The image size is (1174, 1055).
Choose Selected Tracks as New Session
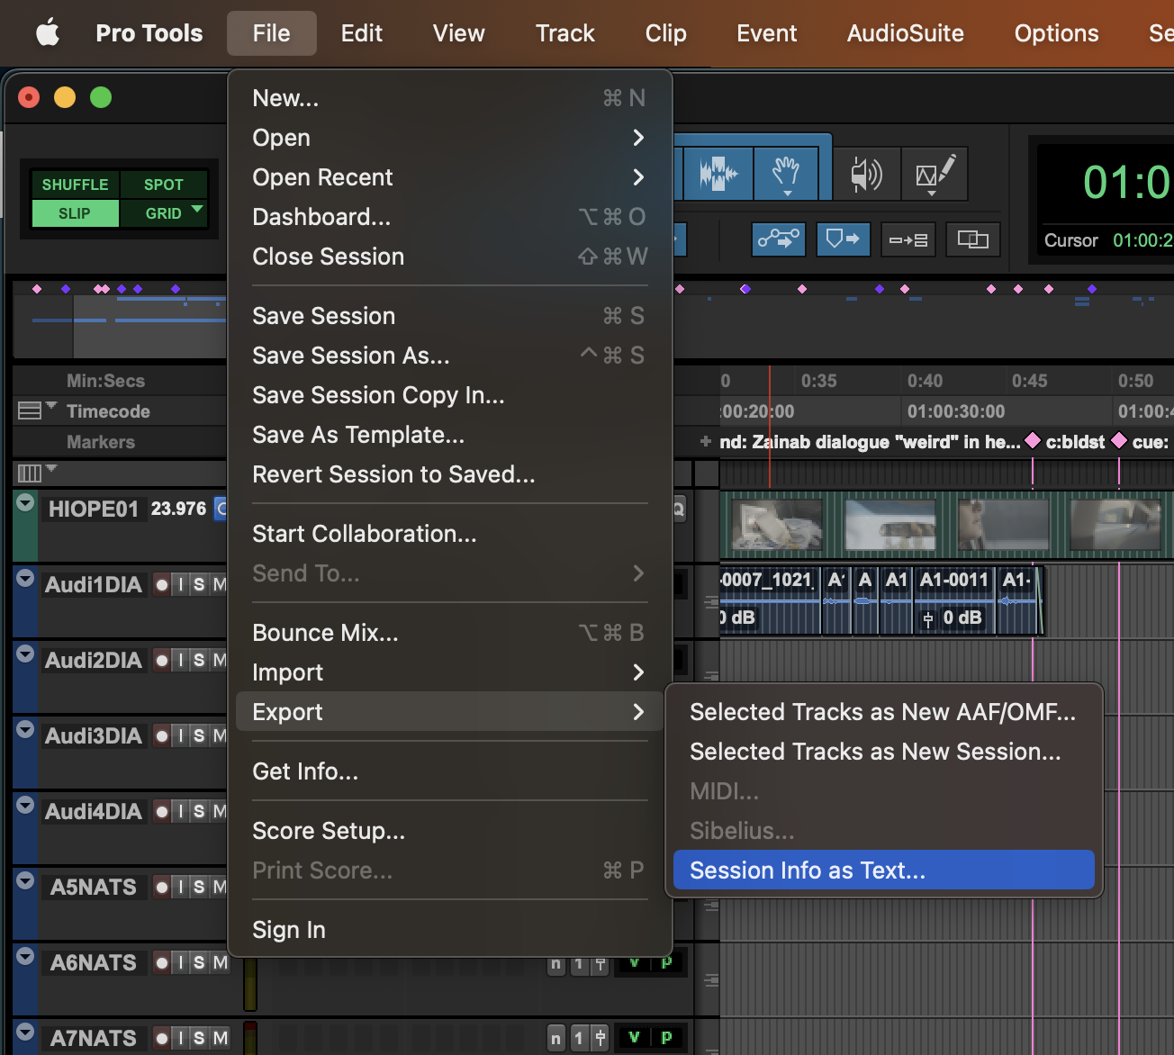point(884,752)
